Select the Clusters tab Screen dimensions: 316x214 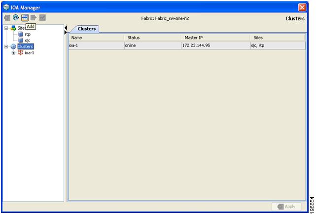coord(86,29)
